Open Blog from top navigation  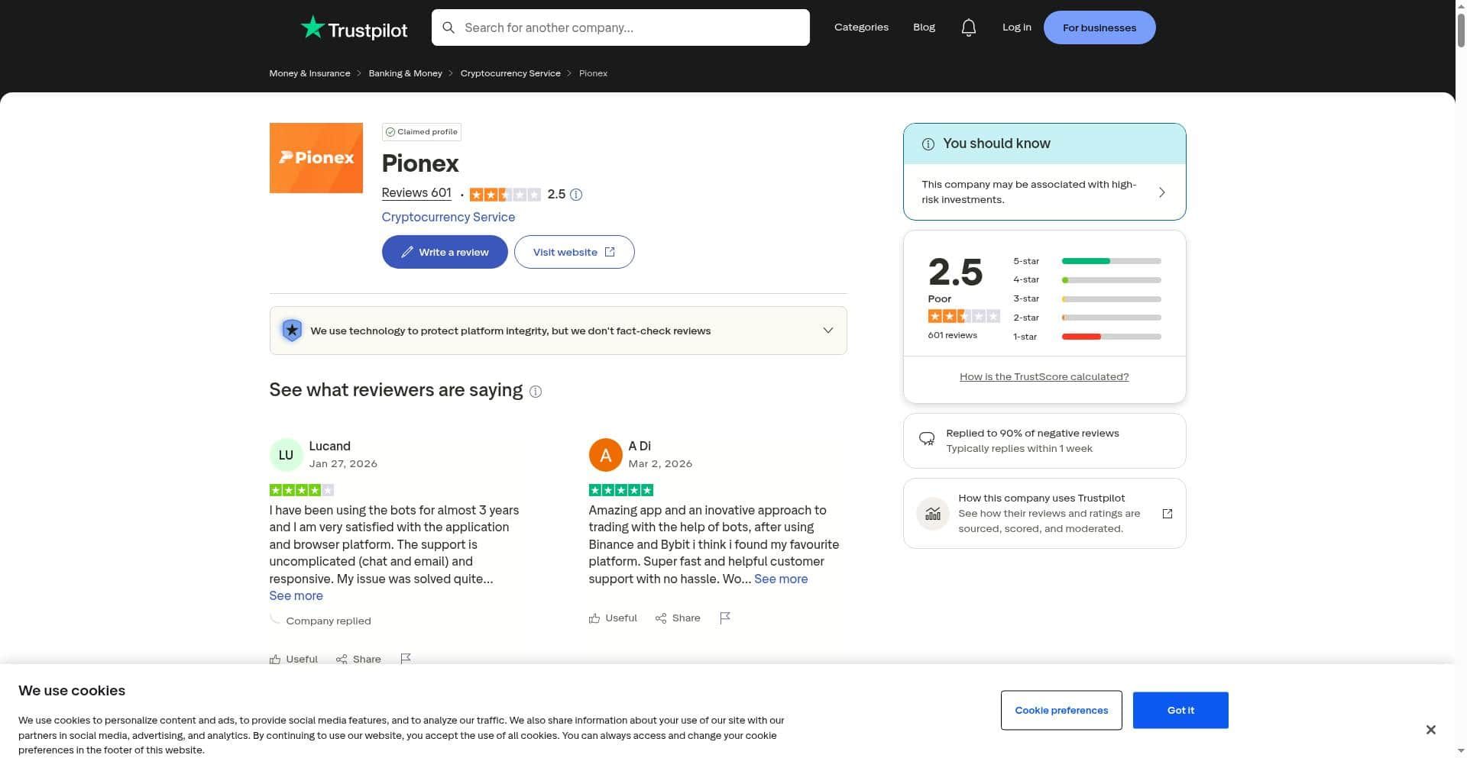[x=924, y=27]
